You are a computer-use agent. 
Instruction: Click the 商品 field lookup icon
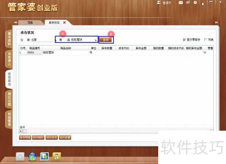click(95, 40)
